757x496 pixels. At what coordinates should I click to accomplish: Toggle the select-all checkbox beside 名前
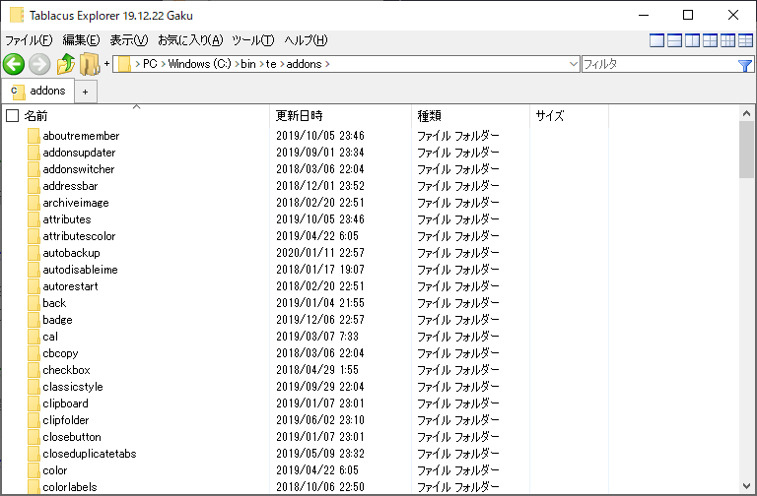click(x=12, y=116)
